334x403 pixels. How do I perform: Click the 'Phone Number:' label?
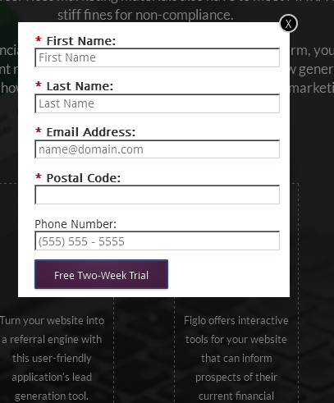click(75, 224)
